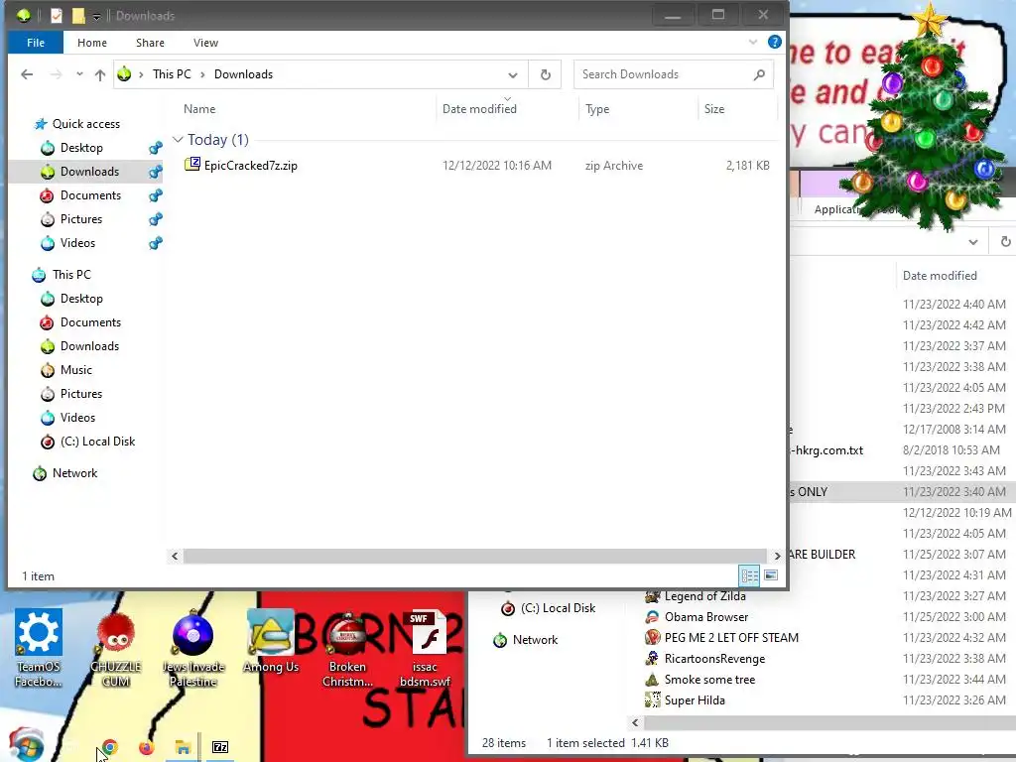Open 7-Zip taskbar icon
Viewport: 1016px width, 762px height.
pos(220,747)
